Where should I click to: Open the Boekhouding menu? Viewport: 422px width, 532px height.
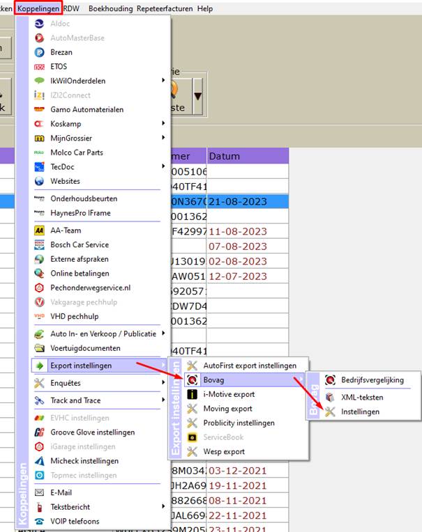coord(110,8)
